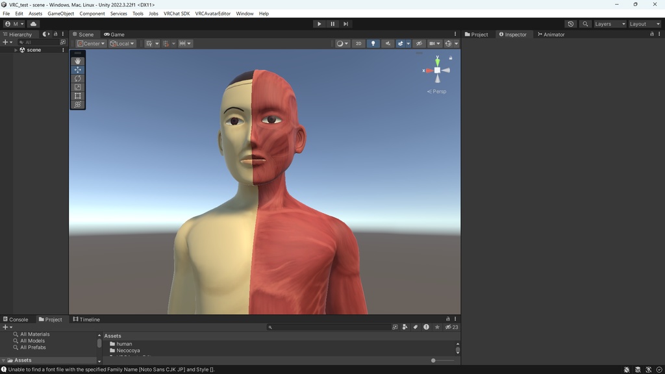Open the human folder in Assets
This screenshot has height=374, width=665.
(x=124, y=343)
